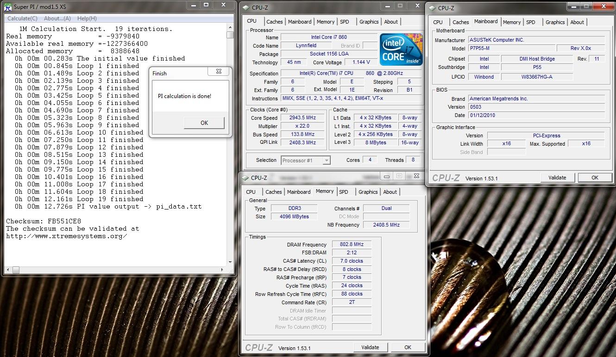Screen dimensions: 616x357
Task: Switch to the Mainboard tab in CPU window
Action: [x=300, y=22]
